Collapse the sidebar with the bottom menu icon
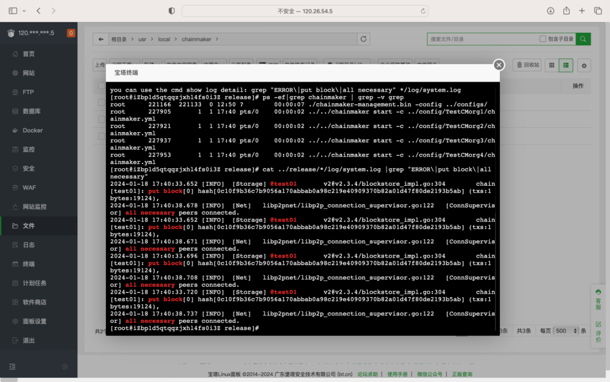The width and height of the screenshot is (610, 382). click(12, 367)
